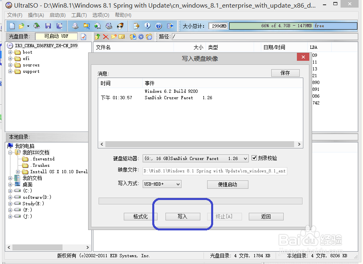Select the sources folder in disc tree
The width and height of the screenshot is (363, 264).
coord(31,65)
